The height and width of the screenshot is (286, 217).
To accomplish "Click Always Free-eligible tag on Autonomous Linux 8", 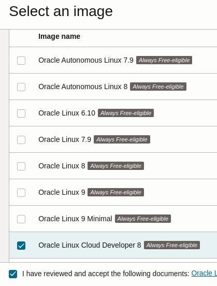I will (x=158, y=87).
